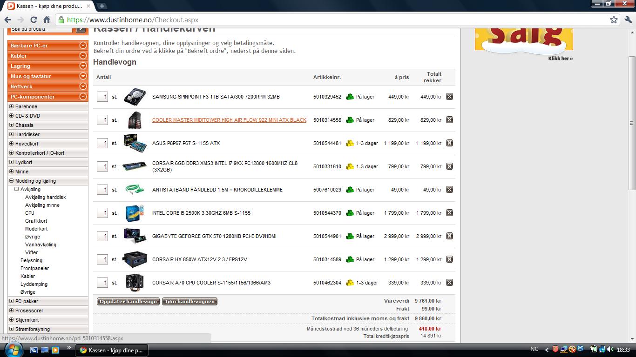Viewport: 636px width, 357px height.
Task: Open the Grafikkort cooling subcategory
Action: coord(36,221)
